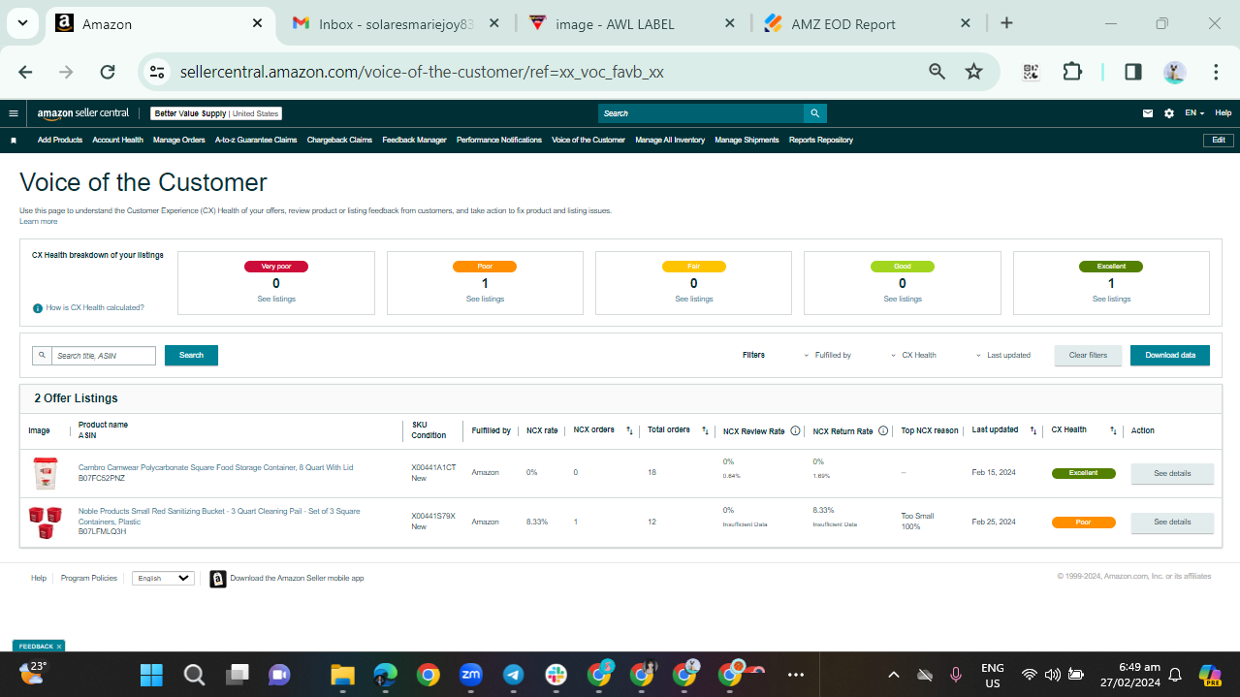Image resolution: width=1240 pixels, height=697 pixels.
Task: Sort table by CX Health arrows
Action: 1114,430
